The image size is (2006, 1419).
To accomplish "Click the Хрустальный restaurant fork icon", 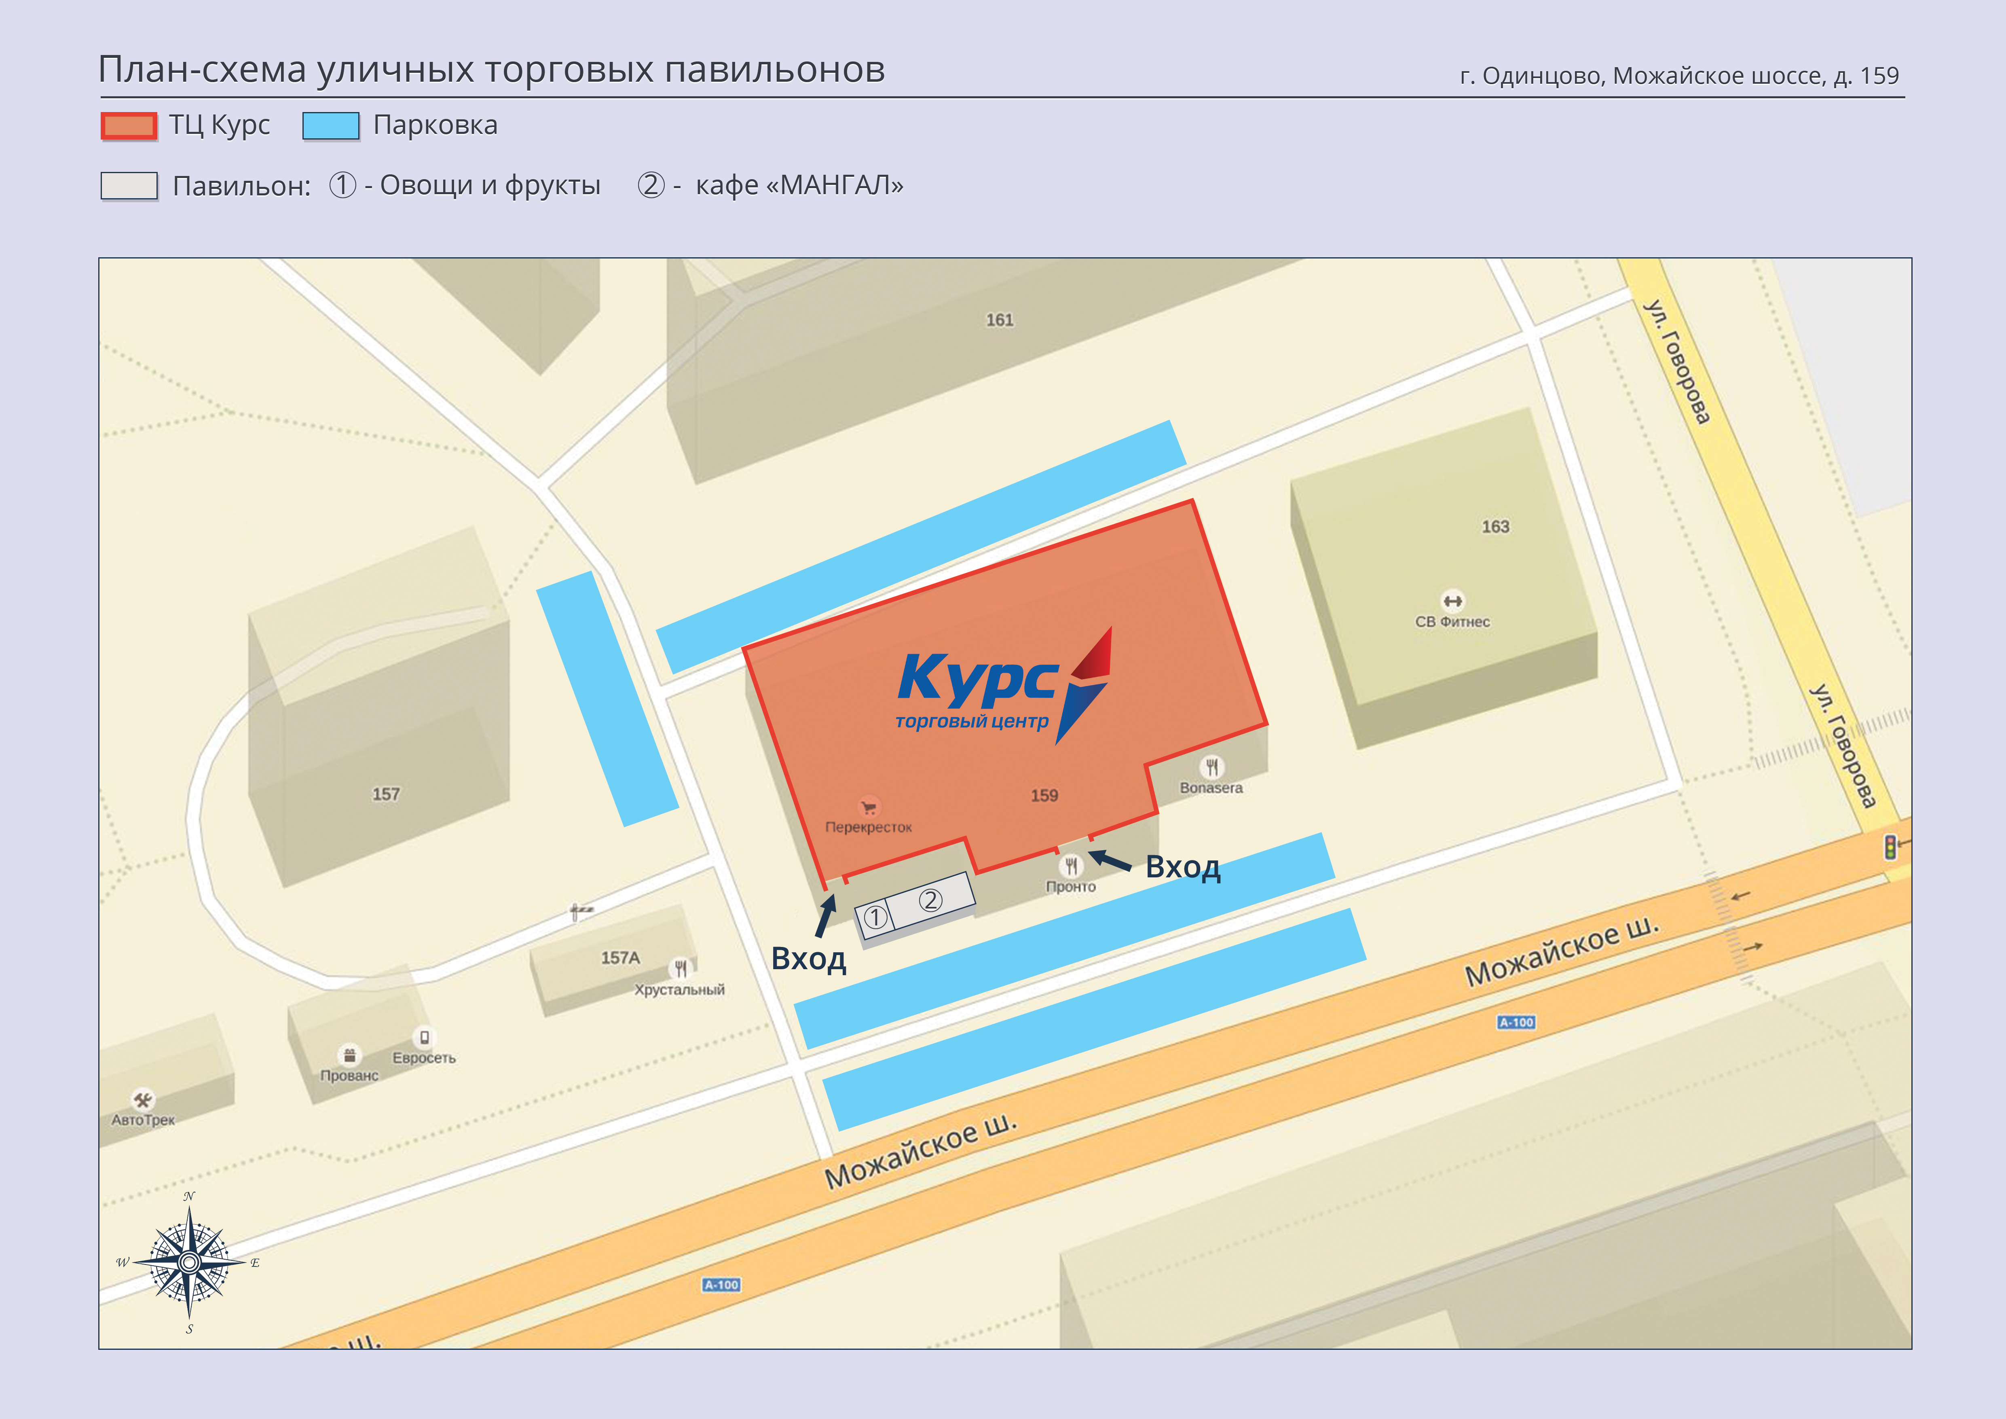I will point(681,968).
